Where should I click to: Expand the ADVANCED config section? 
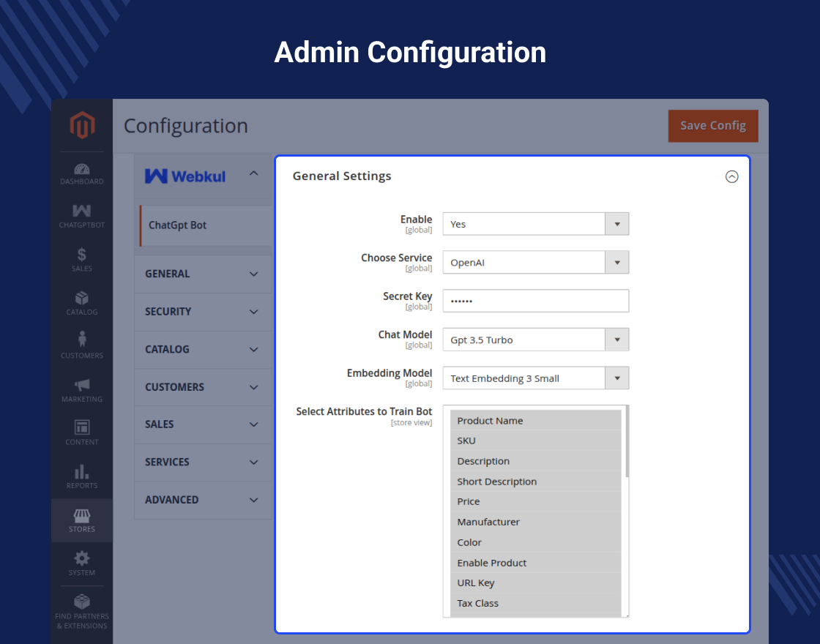point(203,500)
